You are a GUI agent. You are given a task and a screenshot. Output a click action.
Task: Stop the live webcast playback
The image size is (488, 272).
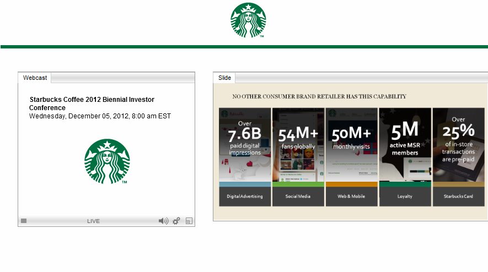24,221
